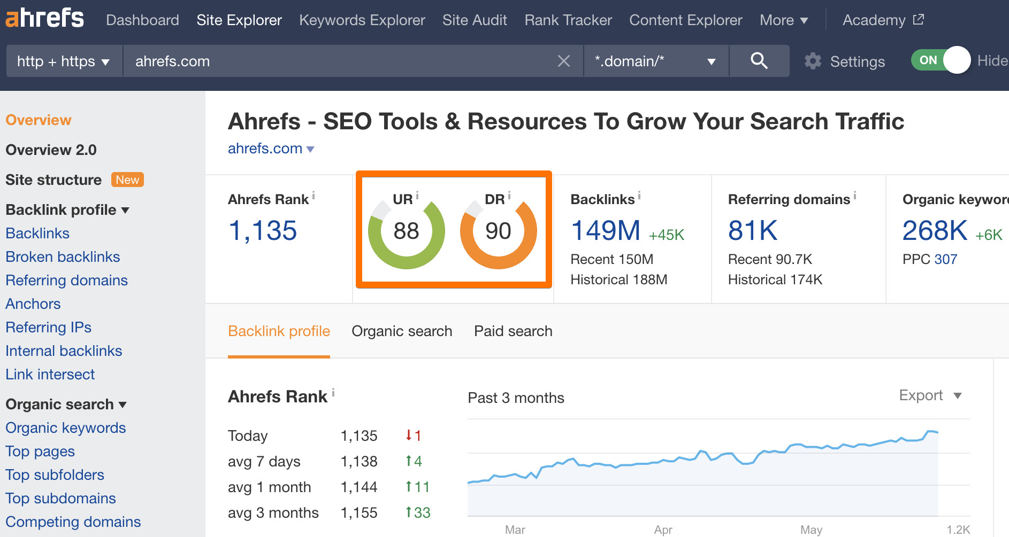
Task: Open Academy via the external link icon
Action: click(918, 19)
